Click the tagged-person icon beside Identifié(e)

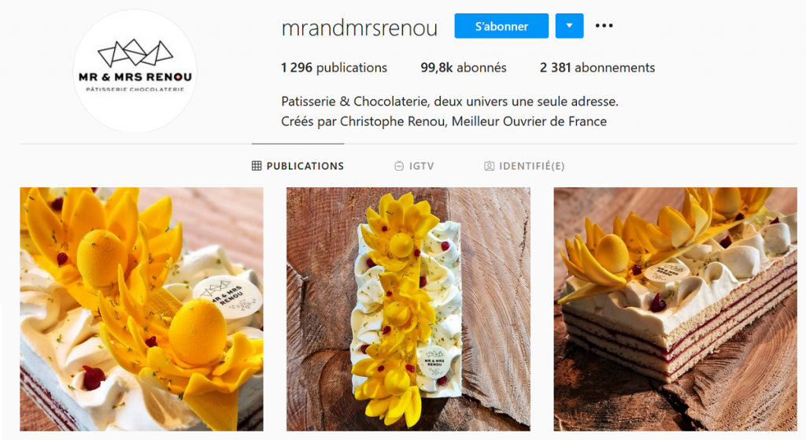489,165
